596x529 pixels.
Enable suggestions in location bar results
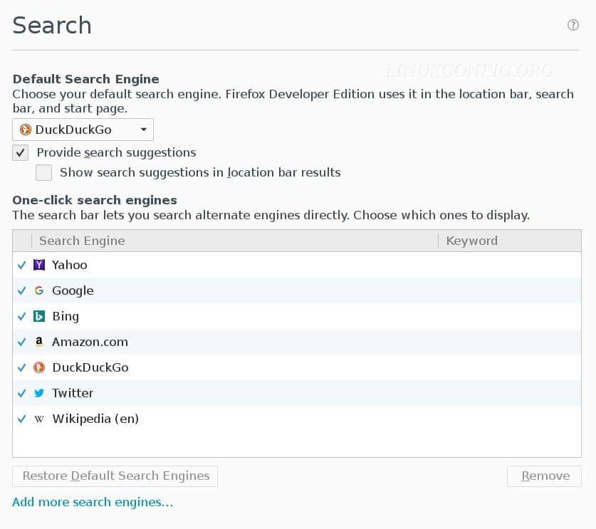[x=44, y=172]
